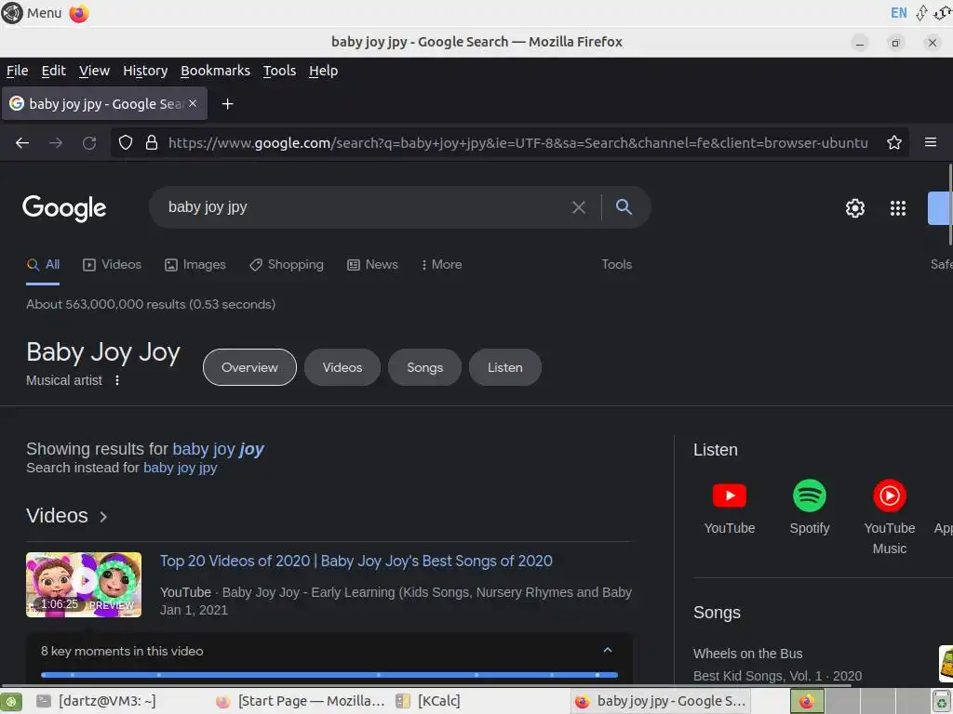The height and width of the screenshot is (714, 953).
Task: Go to the Google logo homepage
Action: [x=64, y=208]
